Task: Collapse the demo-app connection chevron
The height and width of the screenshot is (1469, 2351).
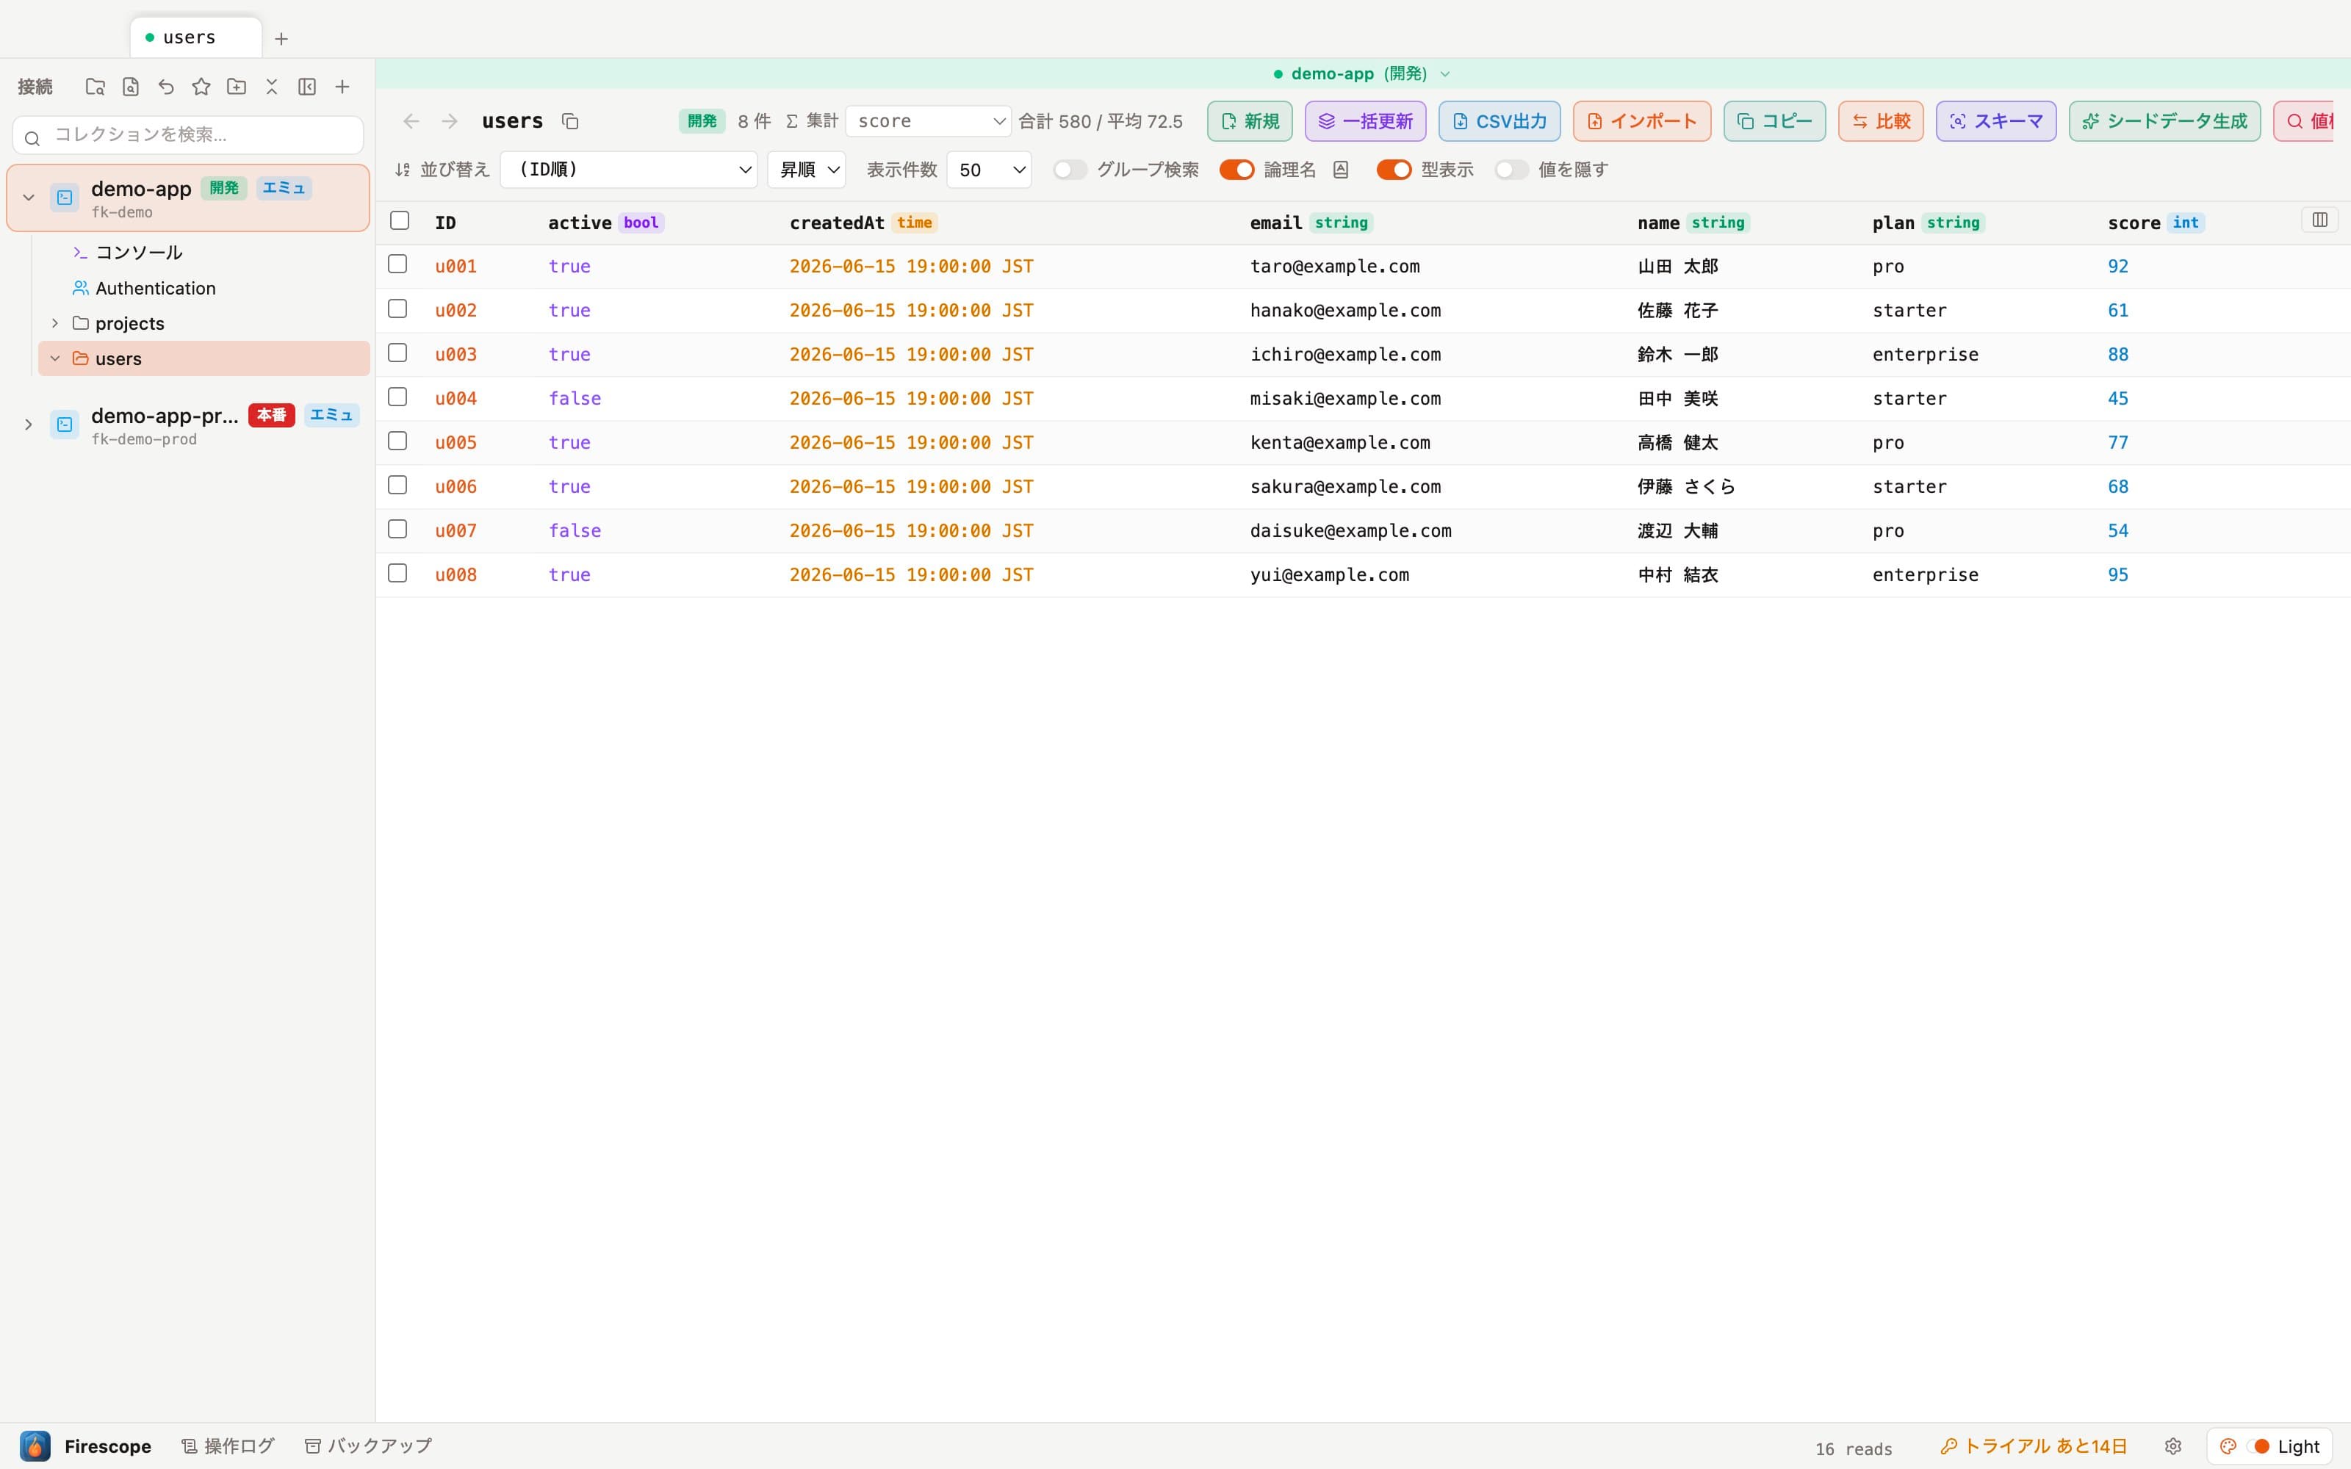Action: click(28, 198)
